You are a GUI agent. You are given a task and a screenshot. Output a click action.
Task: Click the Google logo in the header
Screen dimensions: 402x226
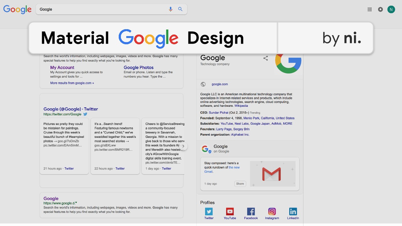coord(17,9)
